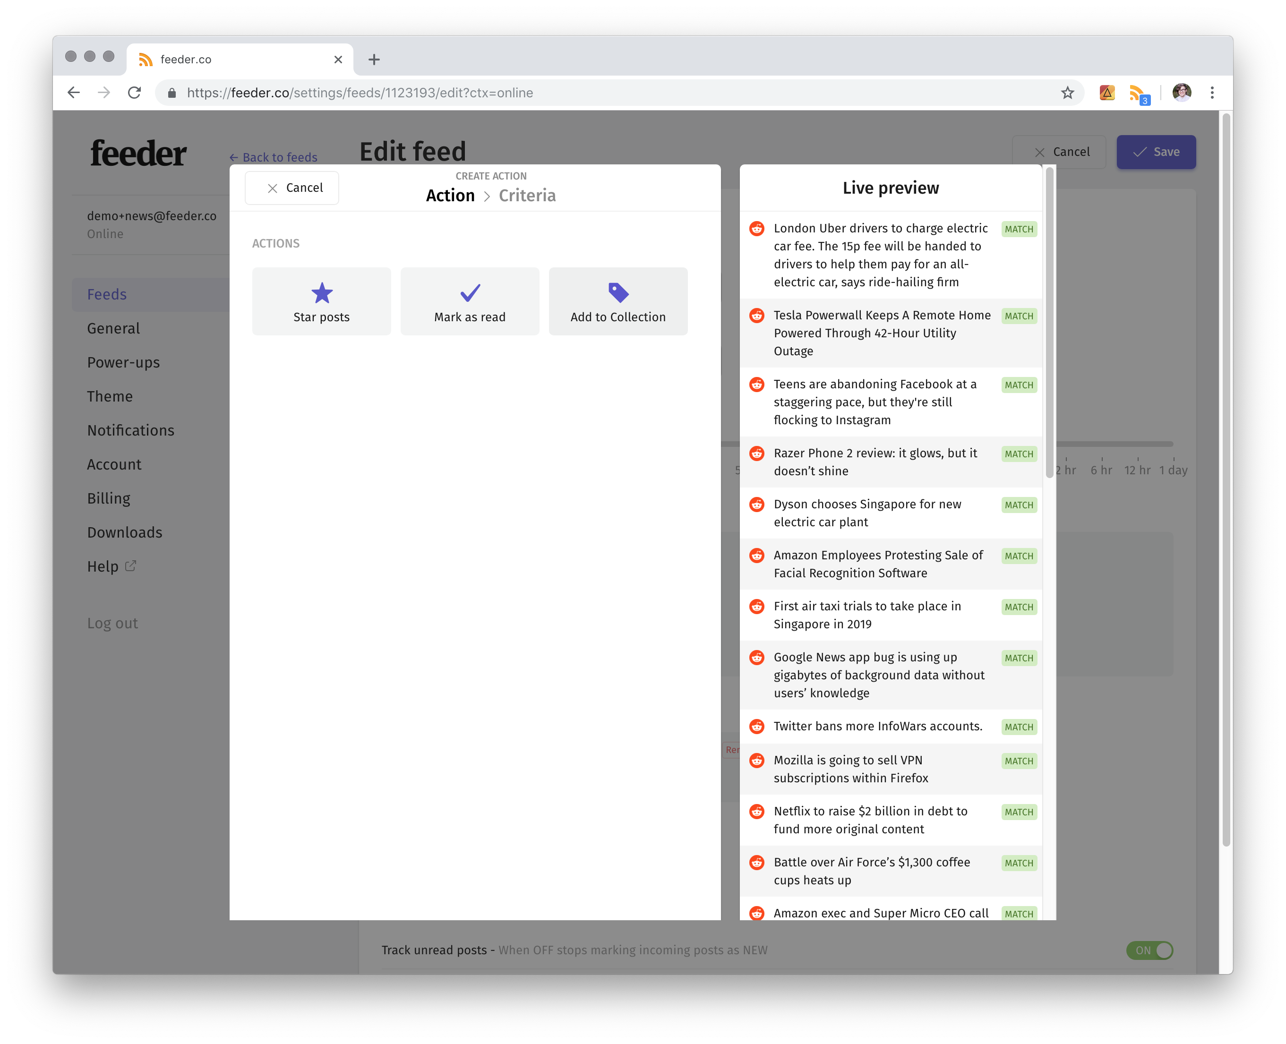
Task: Click the browser forward arrow
Action: point(104,93)
